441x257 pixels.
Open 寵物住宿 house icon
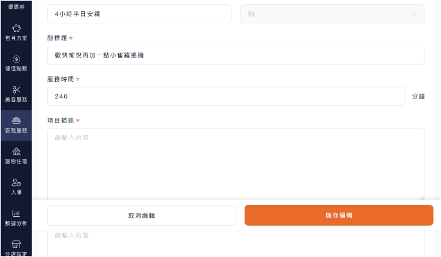pos(16,151)
